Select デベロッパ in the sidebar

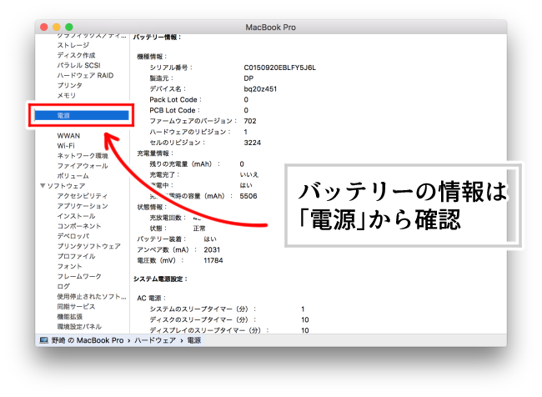click(73, 236)
